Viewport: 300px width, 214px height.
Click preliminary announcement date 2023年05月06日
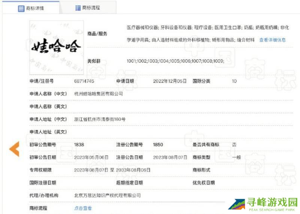(91, 157)
